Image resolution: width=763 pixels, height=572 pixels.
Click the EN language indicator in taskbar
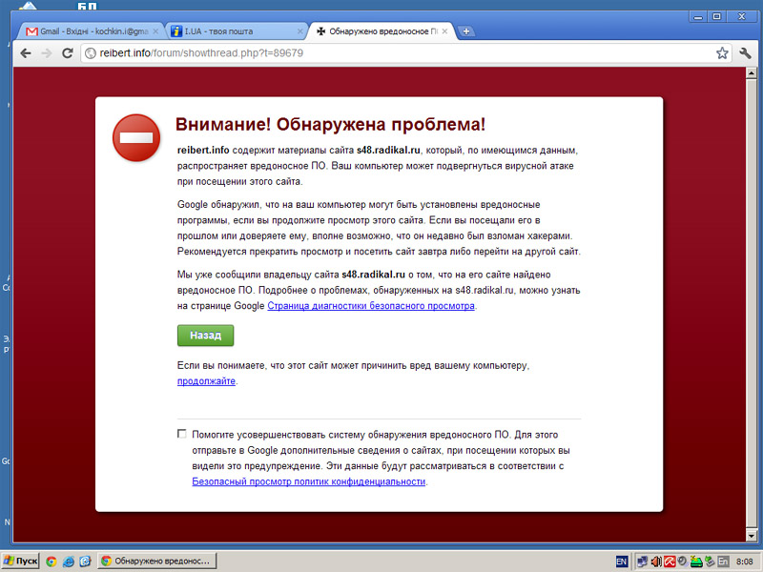tap(622, 562)
